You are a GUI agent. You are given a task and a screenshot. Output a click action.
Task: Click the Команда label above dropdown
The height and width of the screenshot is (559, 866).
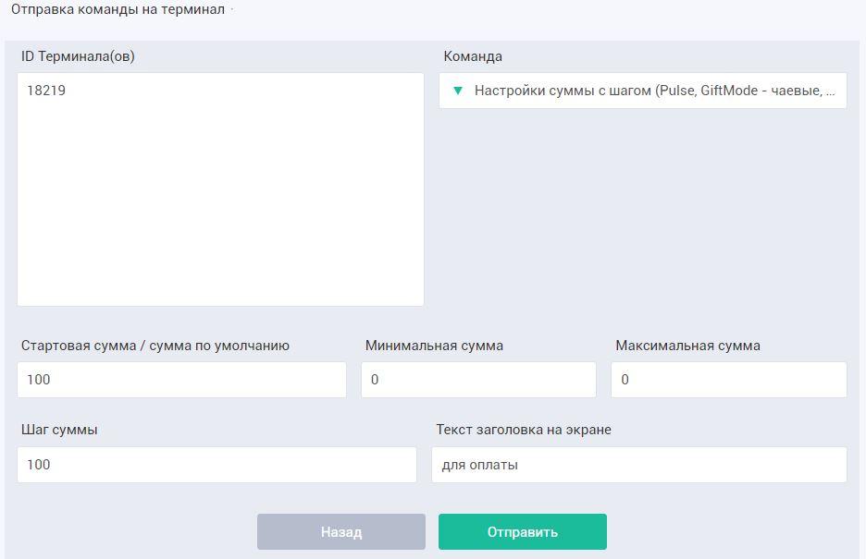point(473,56)
